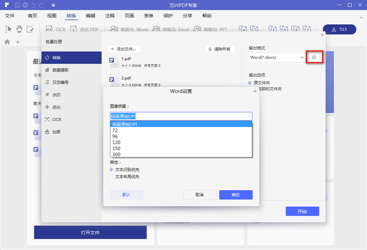
Task: Select the edit note tool icon
Action: pyautogui.click(x=30, y=29)
